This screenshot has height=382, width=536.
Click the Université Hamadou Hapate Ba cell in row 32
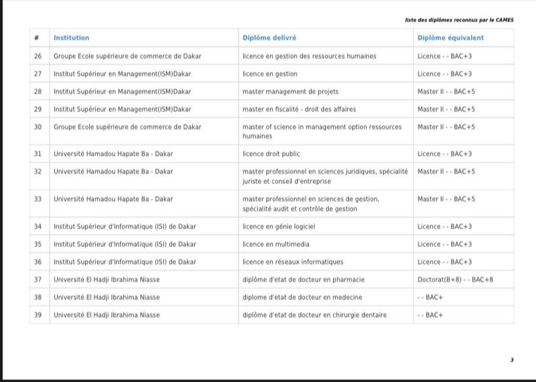tap(113, 172)
